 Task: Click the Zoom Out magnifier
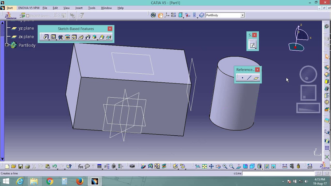(x=231, y=166)
